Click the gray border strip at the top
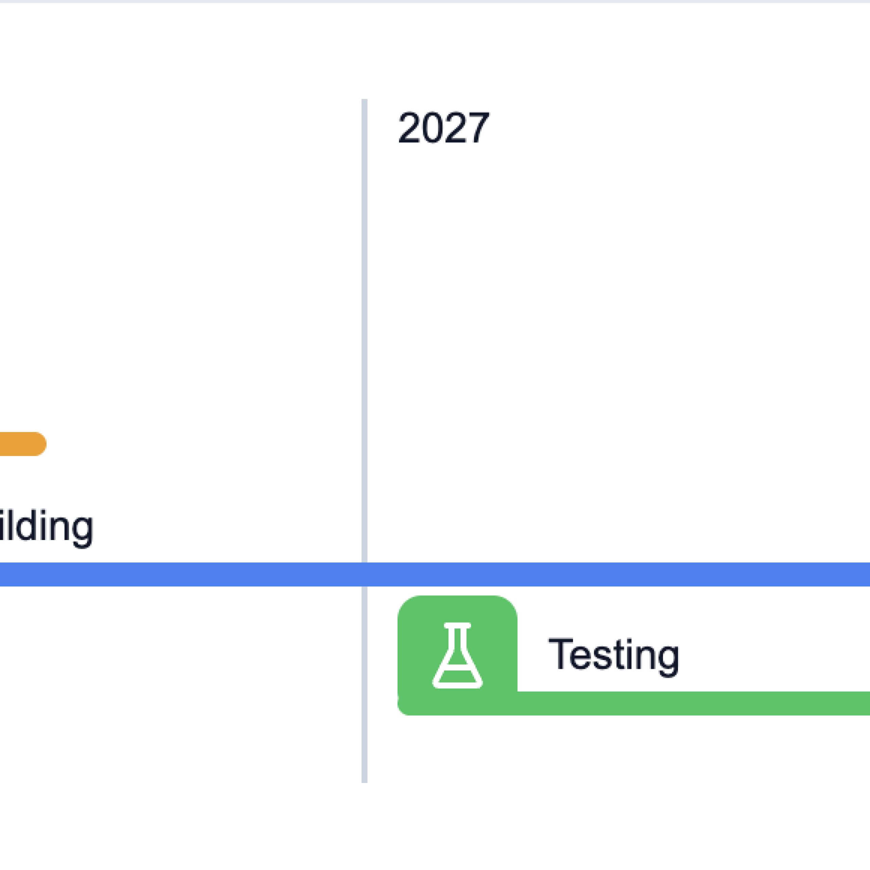This screenshot has width=870, height=870. click(435, 1)
